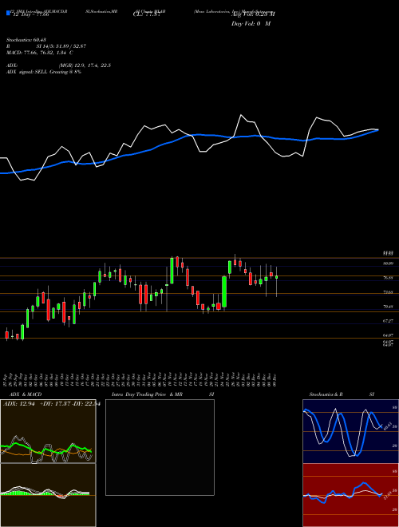Image resolution: width=399 pixels, height=527 pixels.
Task: Click the "ADX signal: SELL" text
Action: pos(27,72)
